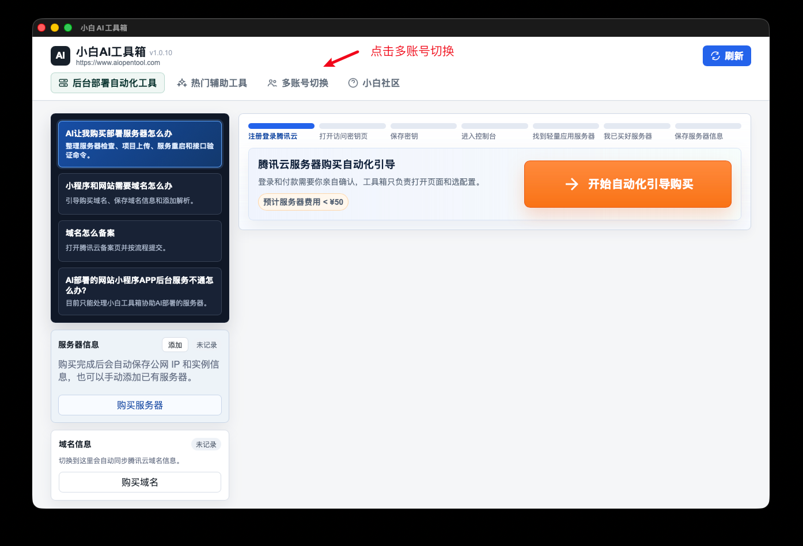Click 未记录 badge in 域名信息 panel
This screenshot has height=546, width=803.
click(206, 445)
